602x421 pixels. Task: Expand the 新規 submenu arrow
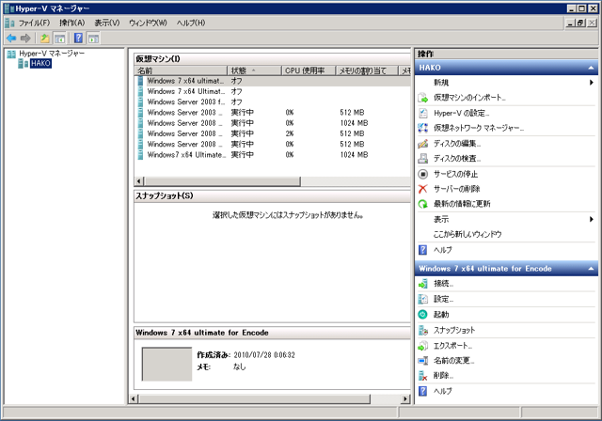pos(592,83)
